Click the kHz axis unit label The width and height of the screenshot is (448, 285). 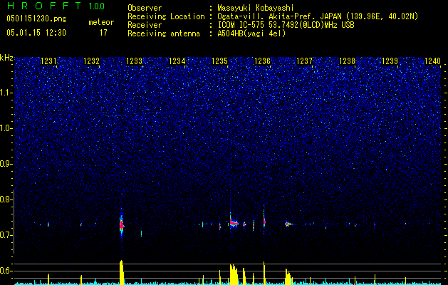(6, 58)
